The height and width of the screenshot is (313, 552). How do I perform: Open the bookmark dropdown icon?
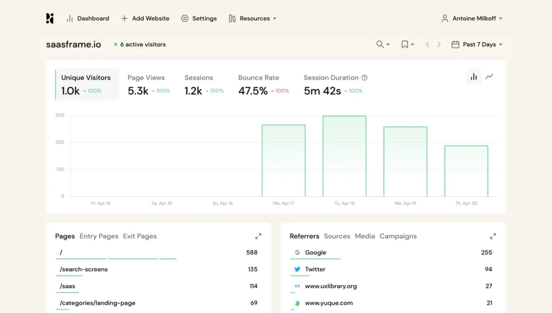click(x=405, y=45)
